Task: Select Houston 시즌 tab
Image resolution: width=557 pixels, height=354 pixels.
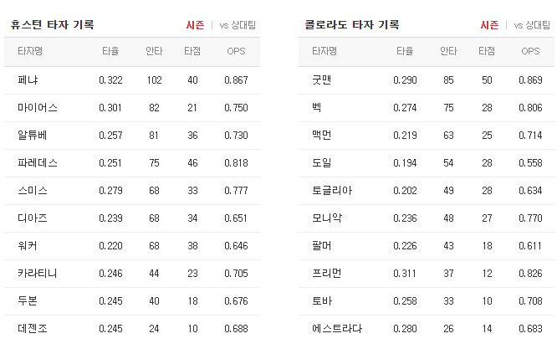Action: (195, 25)
